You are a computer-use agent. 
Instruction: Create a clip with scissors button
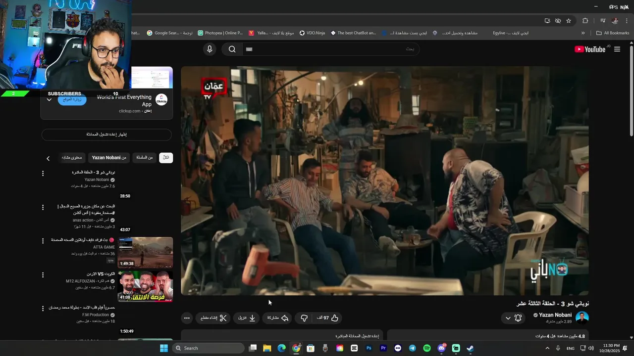pos(214,318)
